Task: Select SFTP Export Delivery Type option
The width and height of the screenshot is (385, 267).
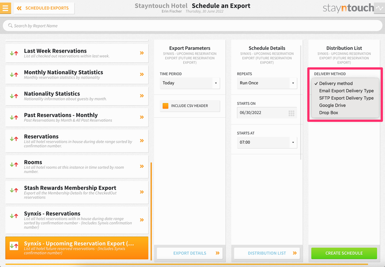Action: click(345, 98)
